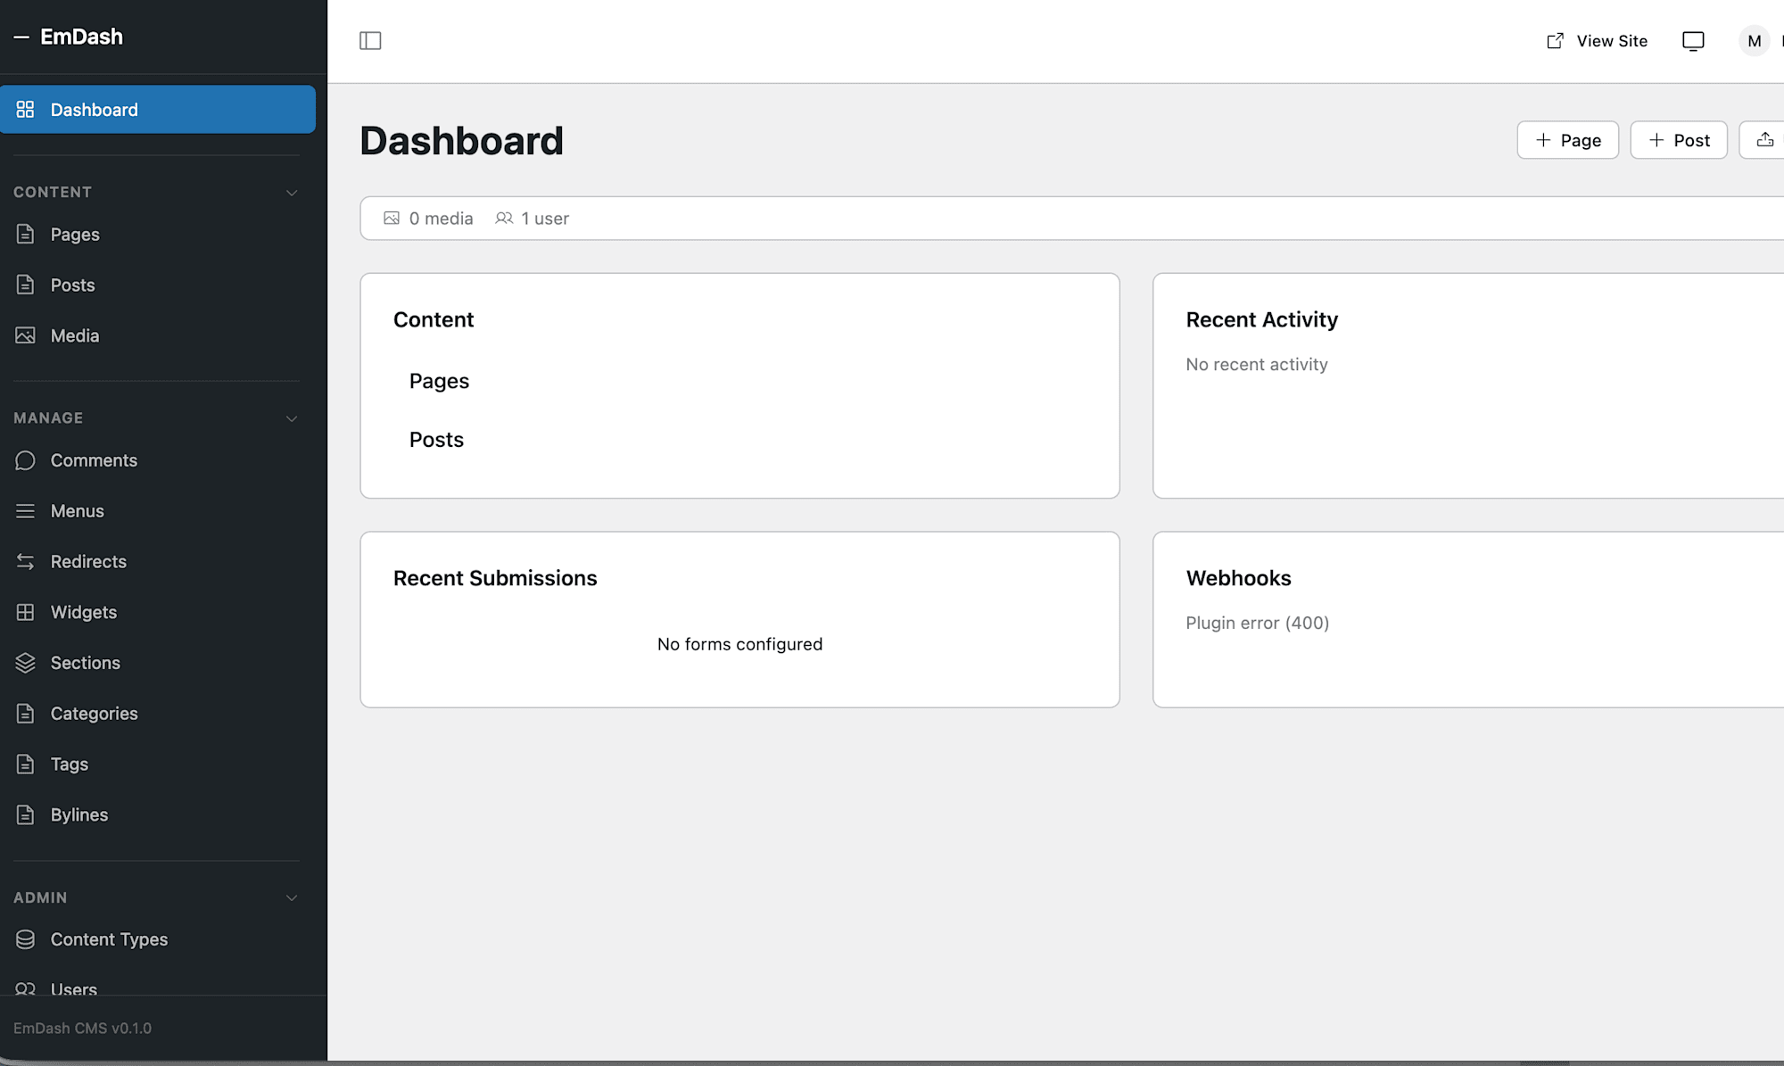Click the Redirects arrows icon
Viewport: 1784px width, 1066px height.
pyautogui.click(x=25, y=562)
